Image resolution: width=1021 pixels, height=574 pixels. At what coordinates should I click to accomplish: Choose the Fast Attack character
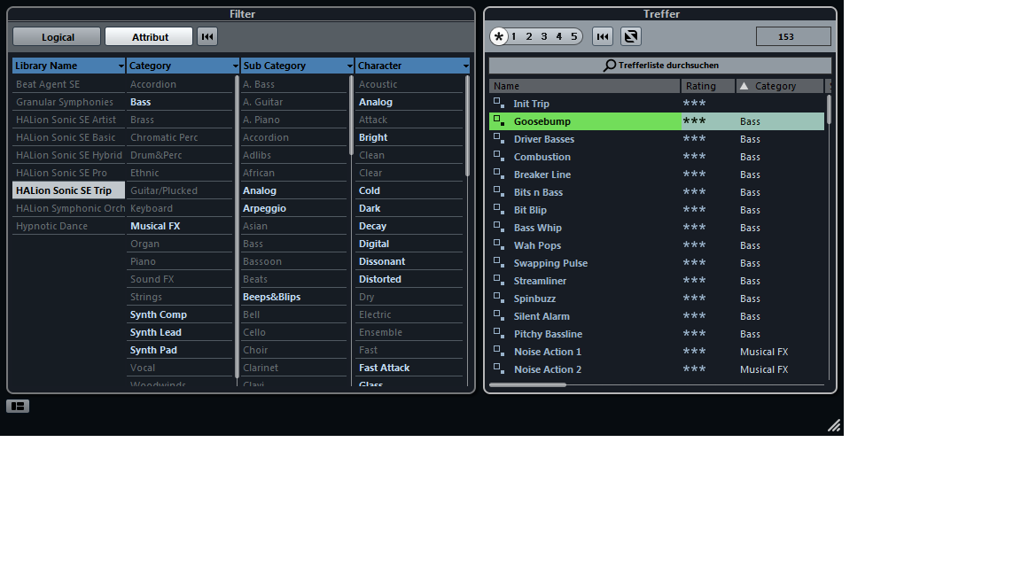tap(409, 368)
